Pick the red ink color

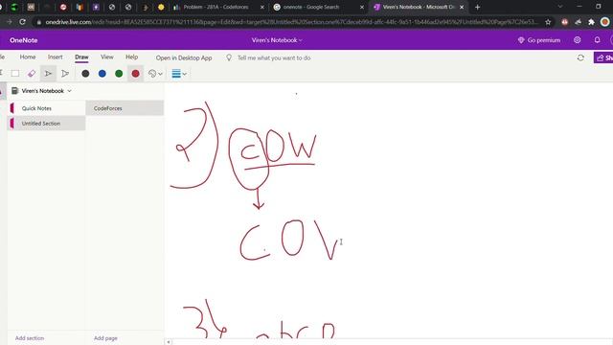click(x=136, y=74)
